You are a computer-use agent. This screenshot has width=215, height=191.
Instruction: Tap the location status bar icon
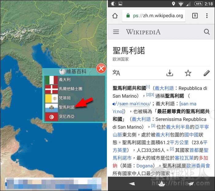click(173, 4)
